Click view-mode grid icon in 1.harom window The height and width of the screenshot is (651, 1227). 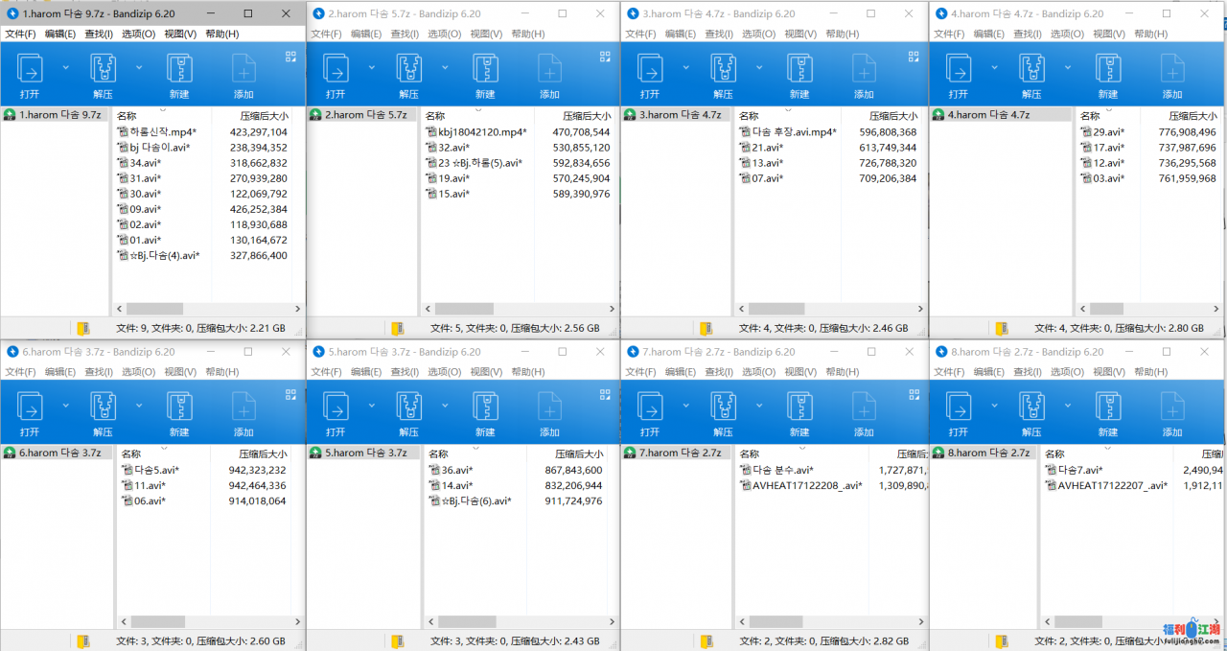pyautogui.click(x=290, y=57)
